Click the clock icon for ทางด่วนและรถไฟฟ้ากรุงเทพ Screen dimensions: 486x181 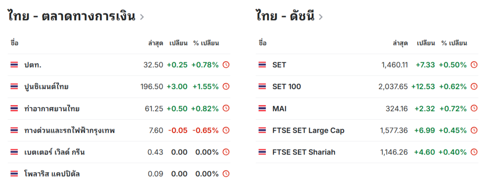226,130
